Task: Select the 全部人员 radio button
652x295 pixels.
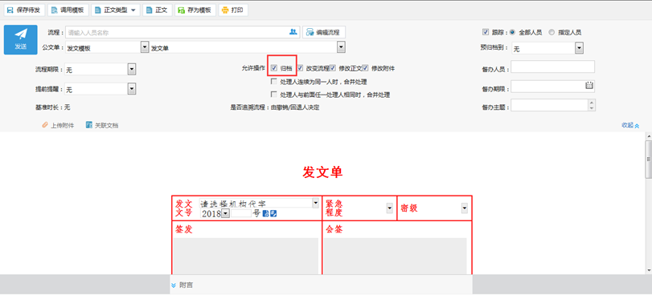Action: 512,32
